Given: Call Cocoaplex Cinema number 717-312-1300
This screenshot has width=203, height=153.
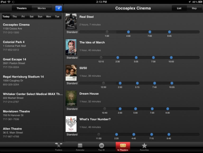Looking at the screenshot, I should [x=11, y=33].
